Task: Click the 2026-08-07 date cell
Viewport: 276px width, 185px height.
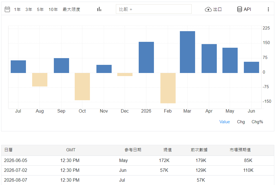Action: tap(16, 180)
